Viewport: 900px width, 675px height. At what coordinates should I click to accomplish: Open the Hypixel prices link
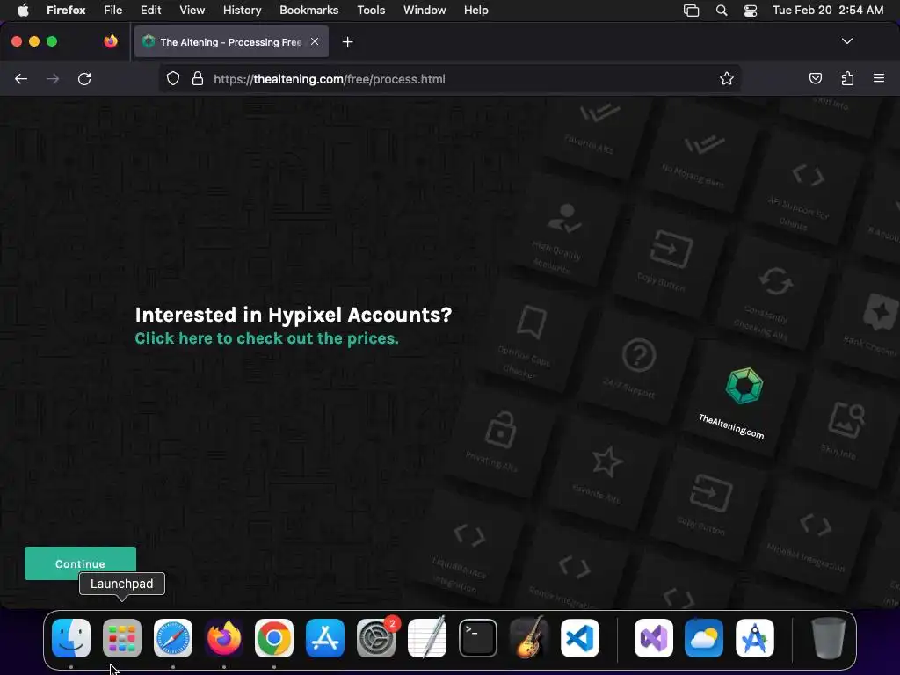coord(267,338)
